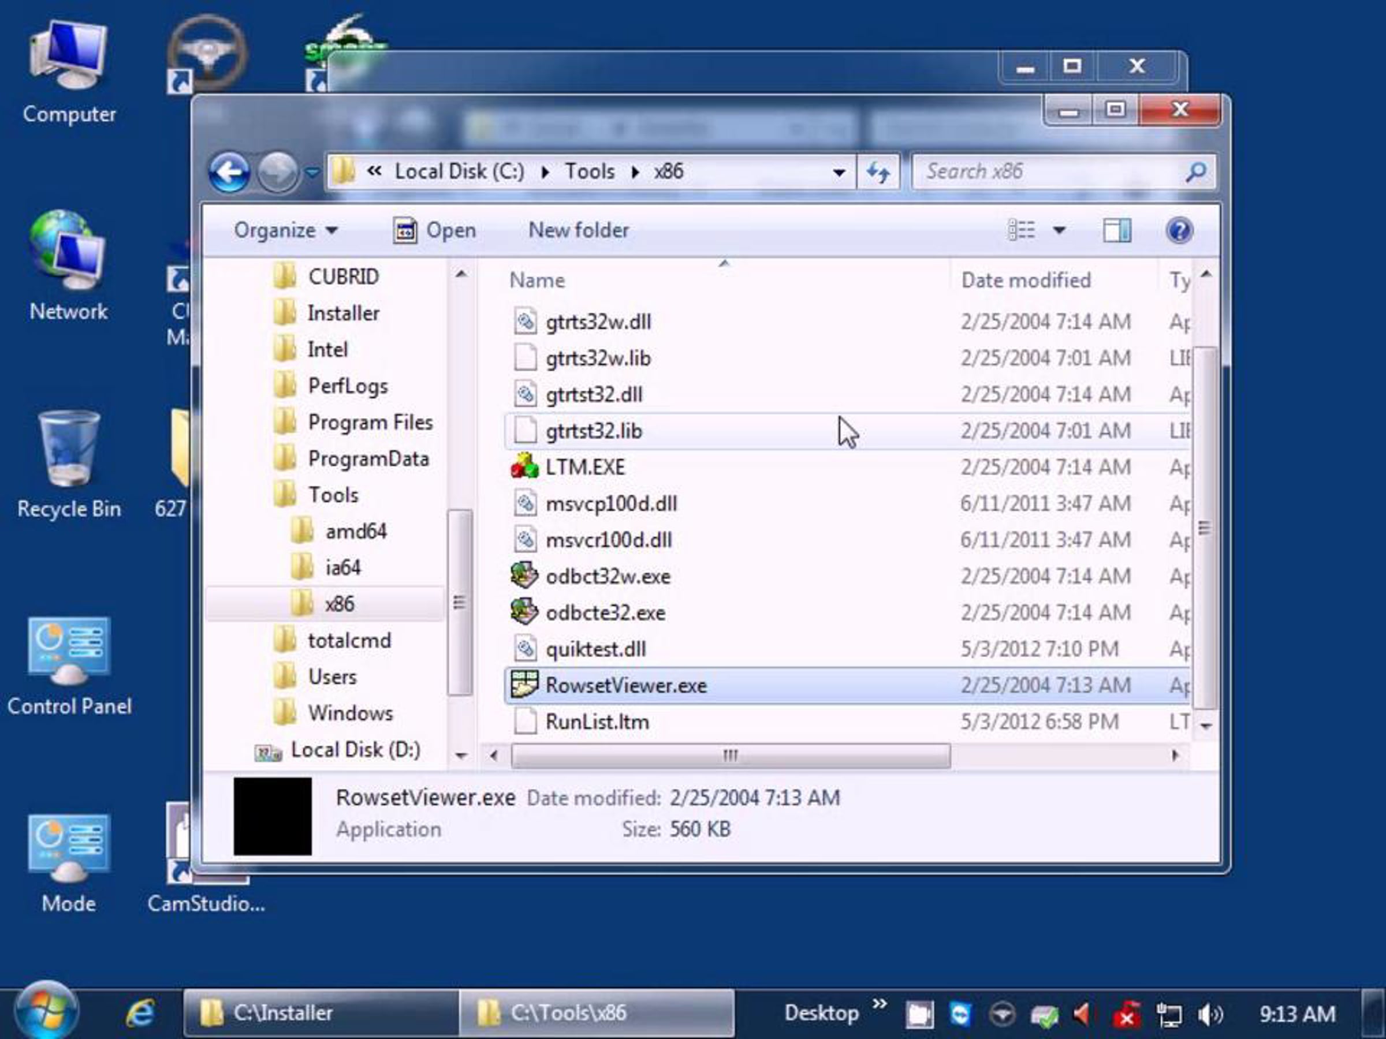
Task: Open the Help question mark icon
Action: (x=1179, y=230)
